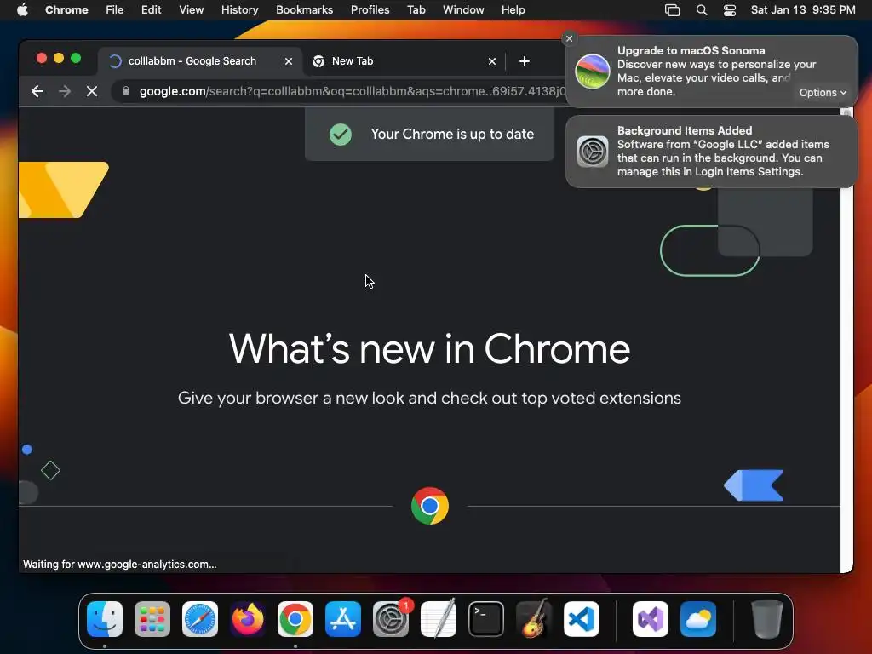Open TextEdit from the Dock

pos(439,619)
